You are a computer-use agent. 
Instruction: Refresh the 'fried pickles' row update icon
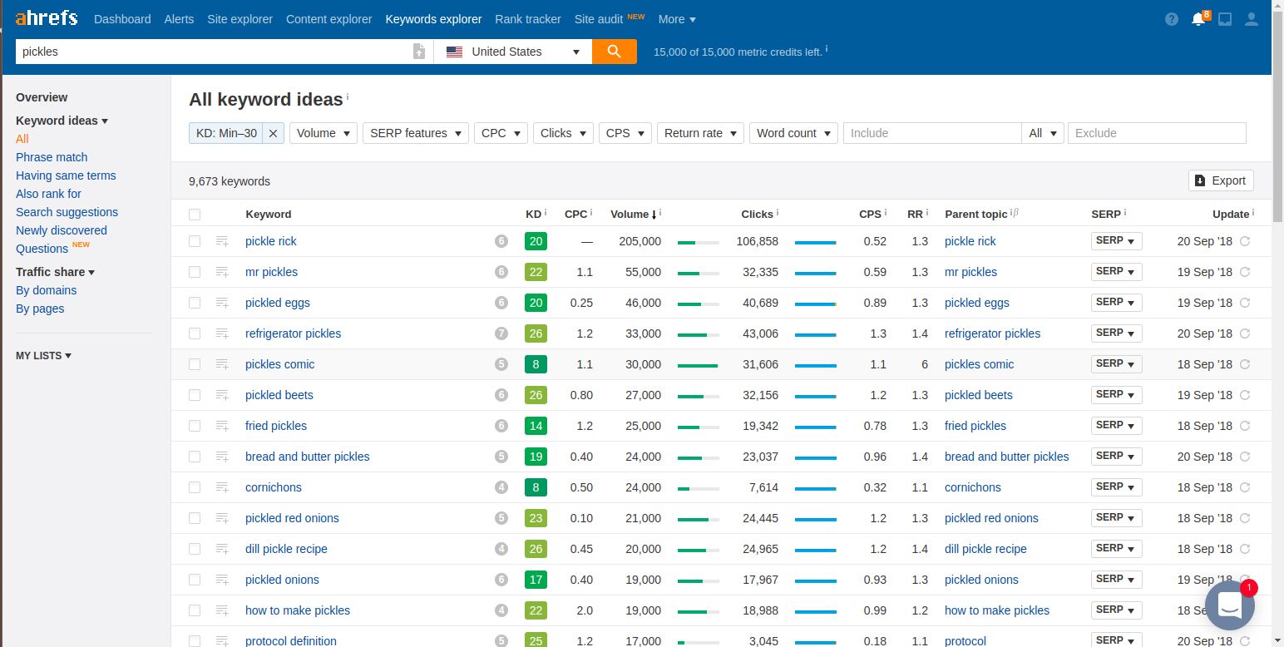1245,426
